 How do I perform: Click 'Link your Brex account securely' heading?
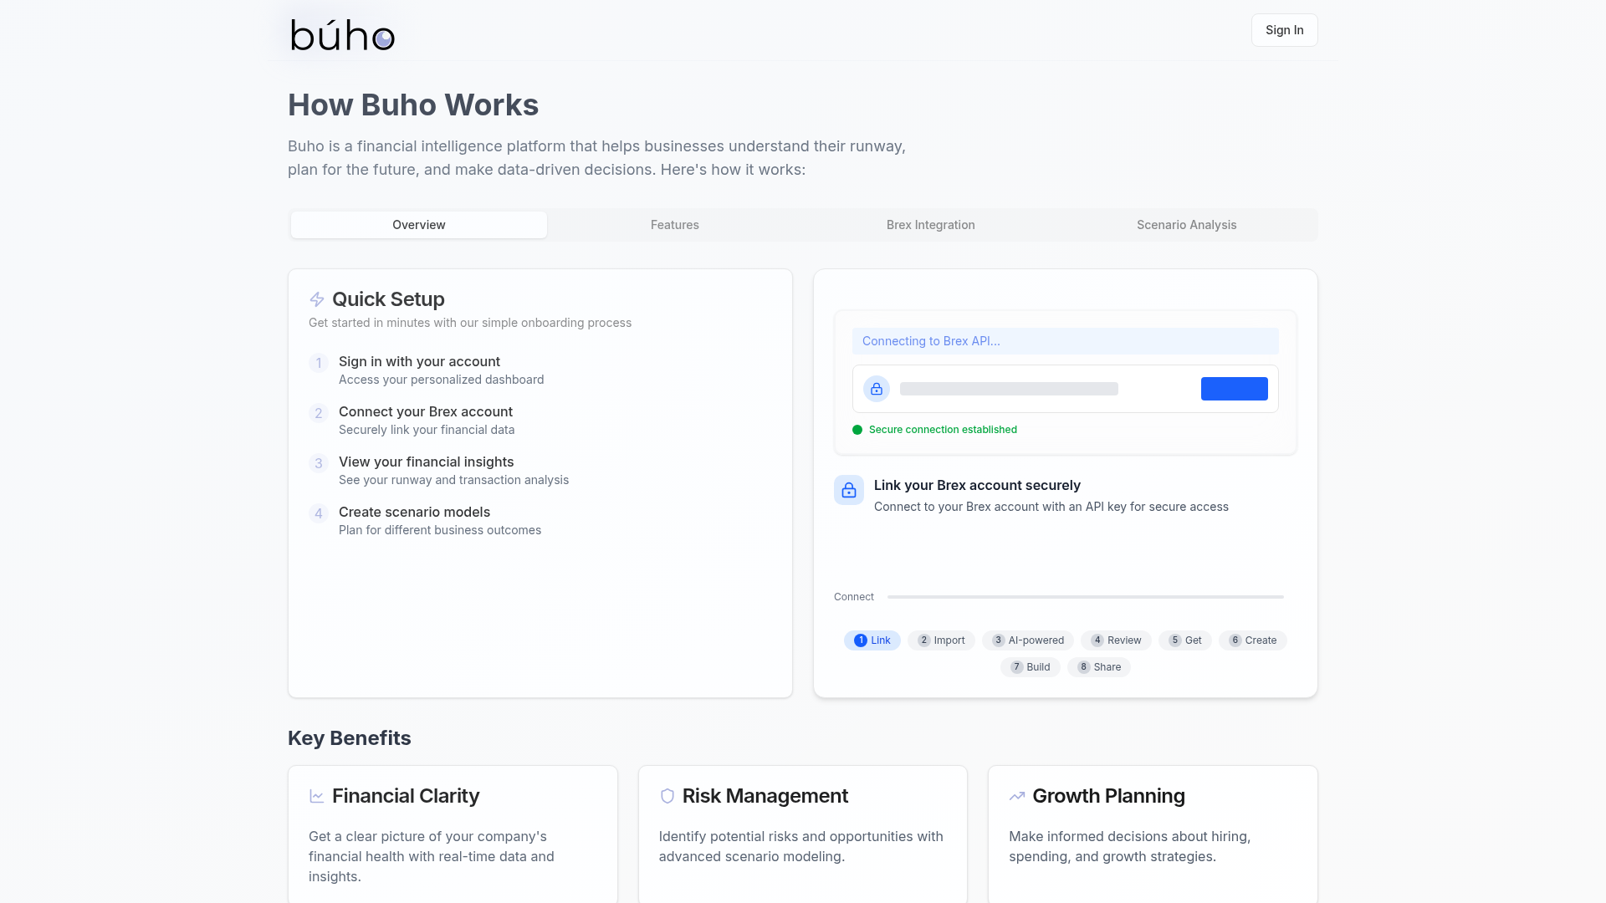(977, 485)
